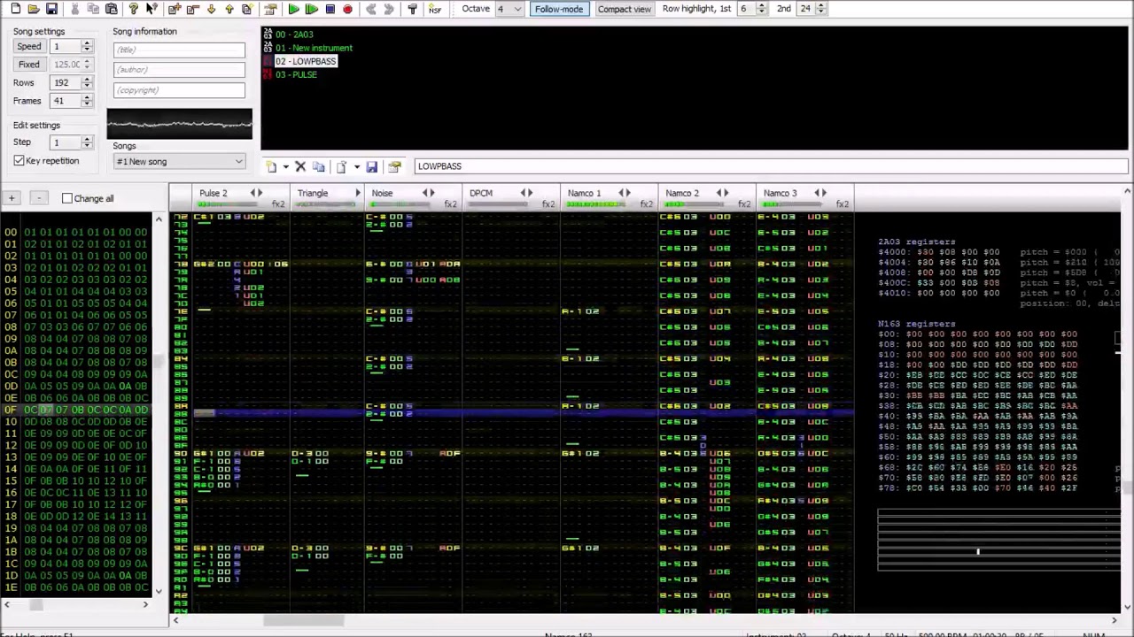Adjust the Speed spinner
1134x637 pixels.
point(87,46)
